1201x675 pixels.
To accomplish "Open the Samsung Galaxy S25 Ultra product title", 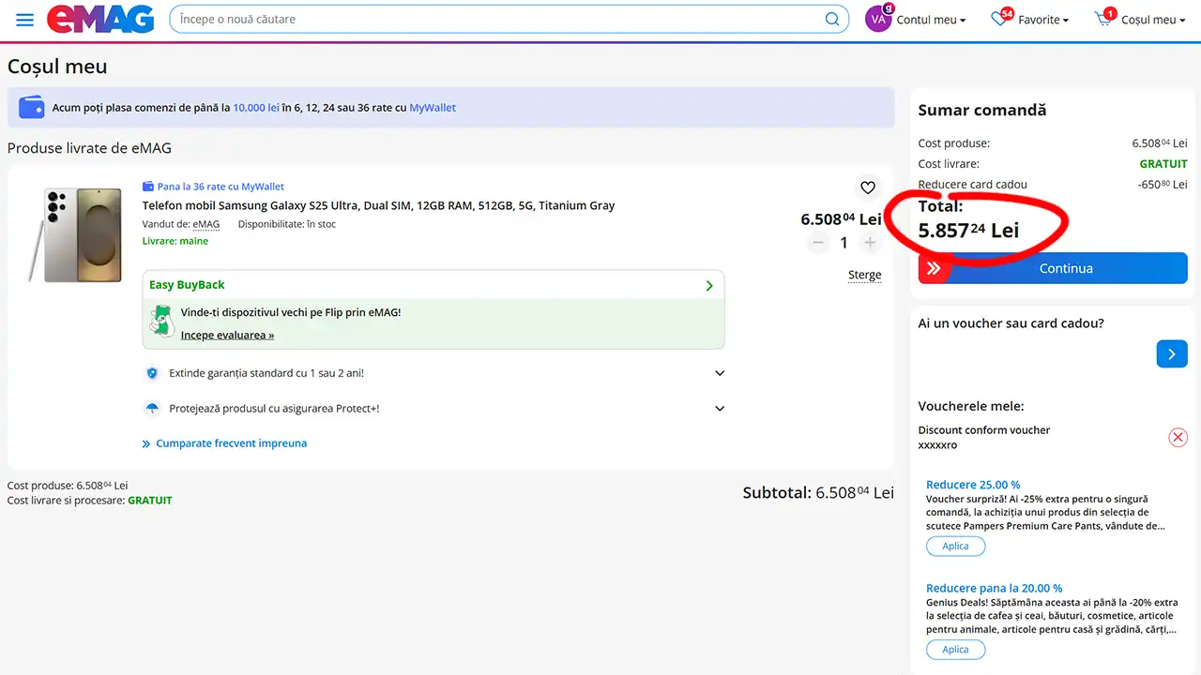I will tap(378, 205).
